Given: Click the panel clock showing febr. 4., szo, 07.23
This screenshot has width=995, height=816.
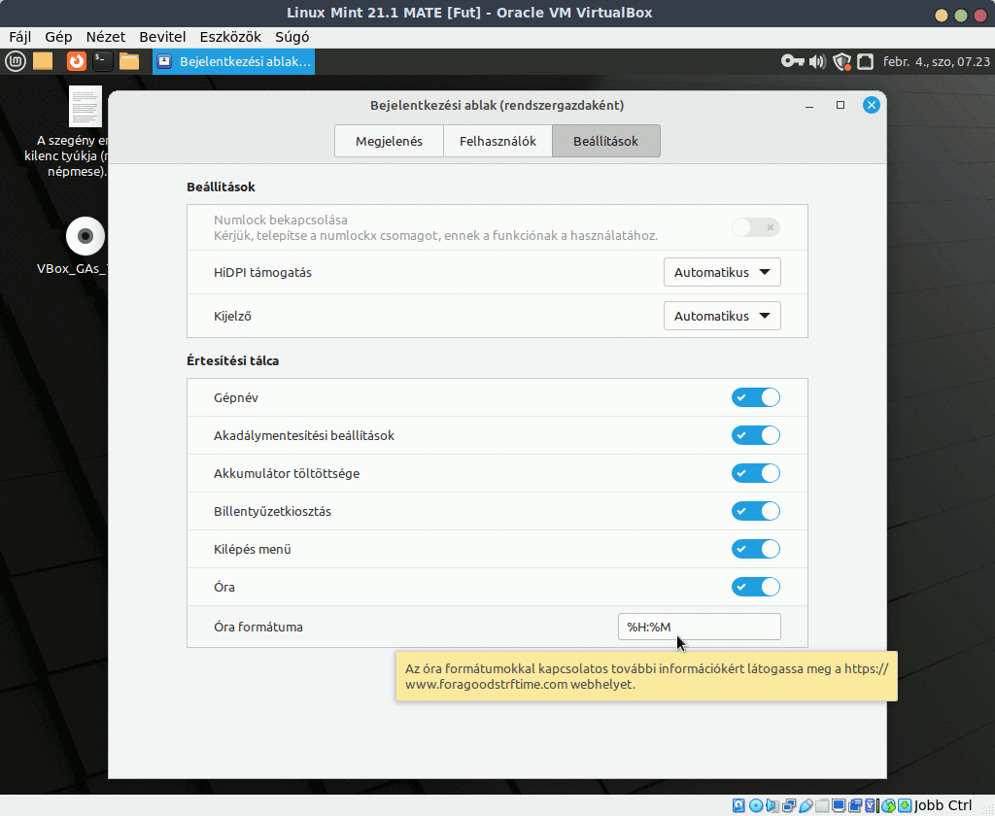Looking at the screenshot, I should click(936, 61).
